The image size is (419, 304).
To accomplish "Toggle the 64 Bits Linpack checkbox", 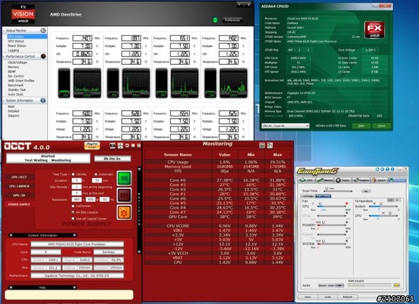I will point(73,212).
